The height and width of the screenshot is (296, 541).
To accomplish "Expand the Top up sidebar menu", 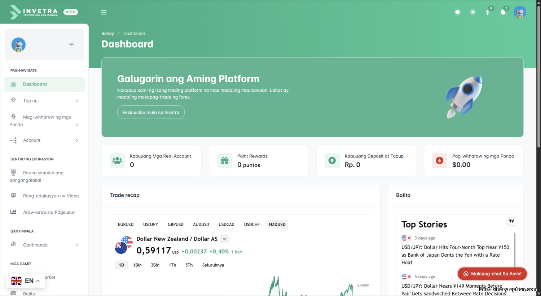I will [44, 101].
